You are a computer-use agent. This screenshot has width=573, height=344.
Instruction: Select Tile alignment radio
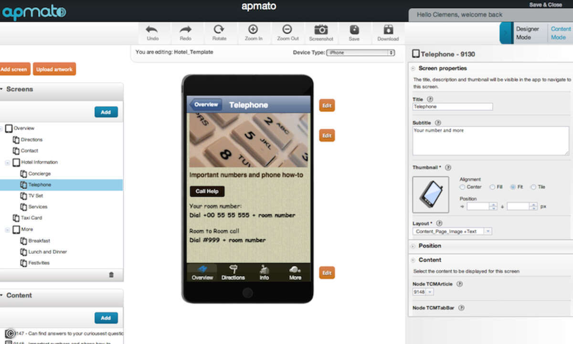tap(533, 187)
